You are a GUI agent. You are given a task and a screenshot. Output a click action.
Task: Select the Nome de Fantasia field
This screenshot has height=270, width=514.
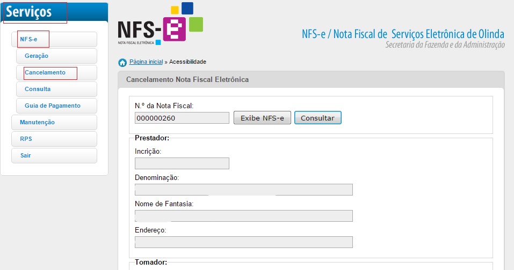244,216
